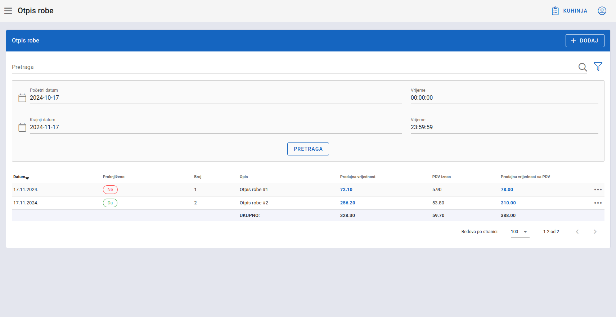Click the Otpis robe page title
This screenshot has height=317, width=616.
click(x=36, y=11)
